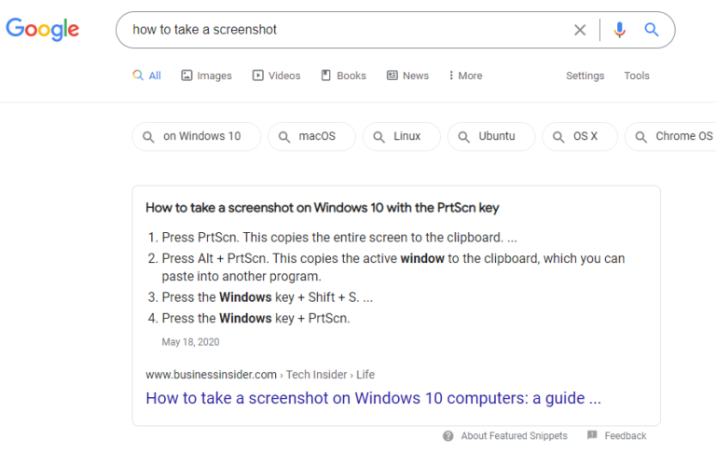Open the Business Insider Windows 10 guide link

pos(373,398)
